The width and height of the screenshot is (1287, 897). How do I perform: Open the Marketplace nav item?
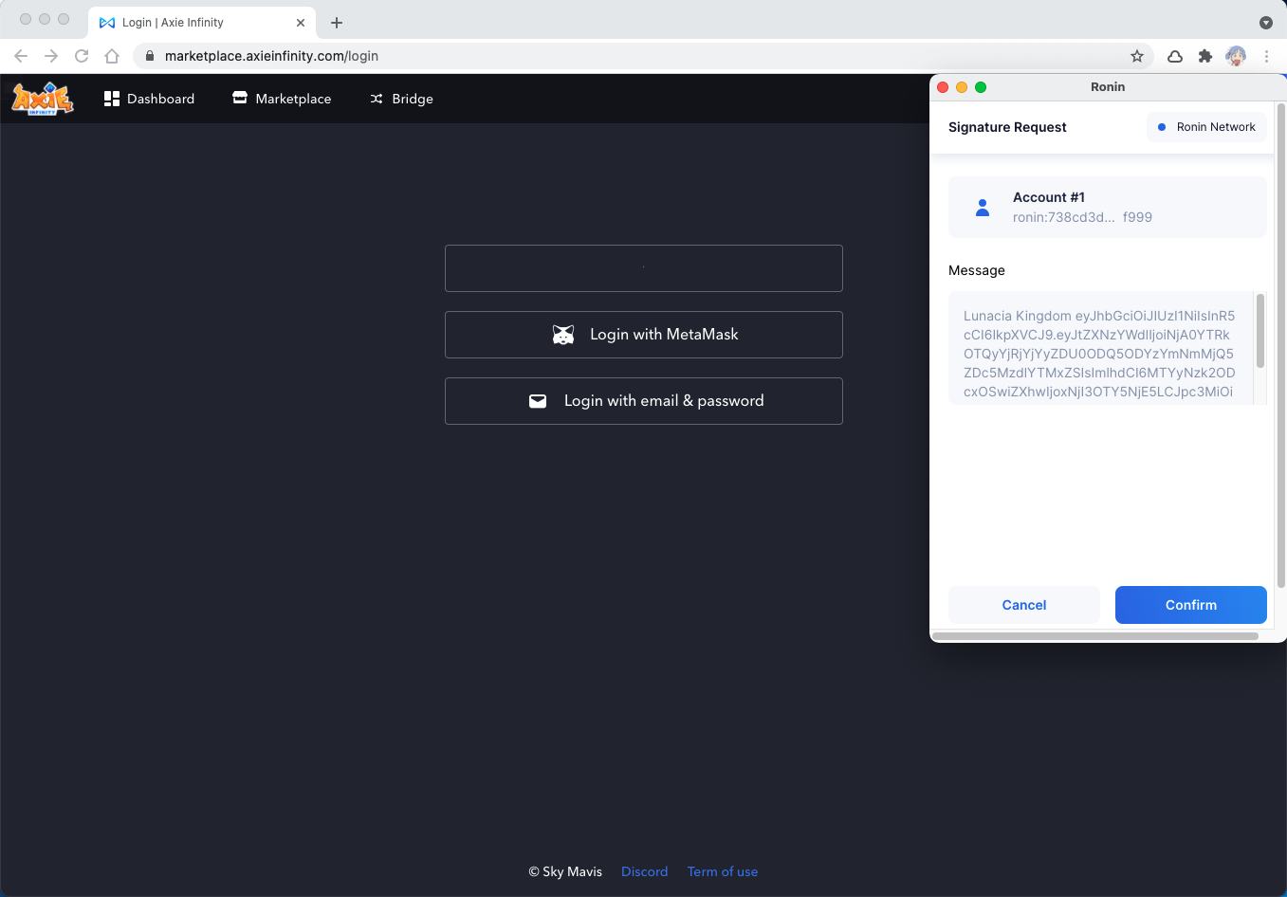(282, 99)
